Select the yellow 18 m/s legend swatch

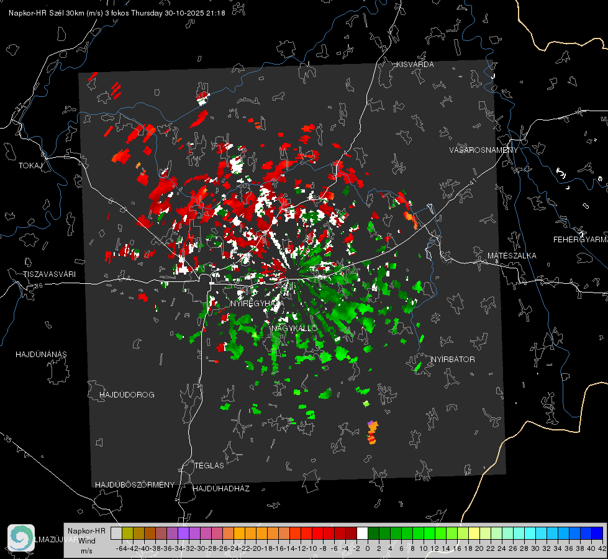tap(474, 533)
